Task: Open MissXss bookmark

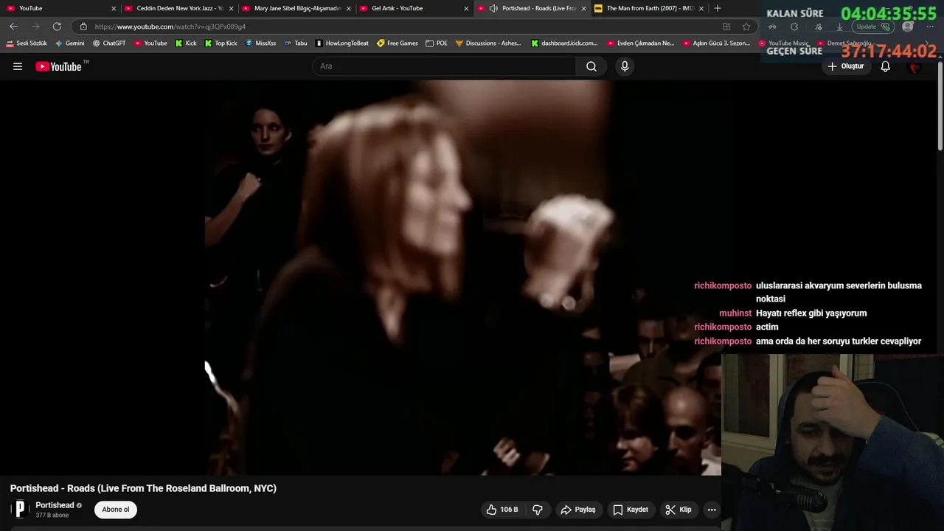Action: click(260, 43)
